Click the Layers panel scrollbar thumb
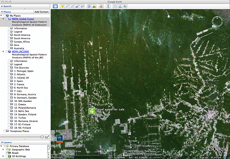Image resolution: width=230 pixels, height=159 pixels. click(x=49, y=148)
